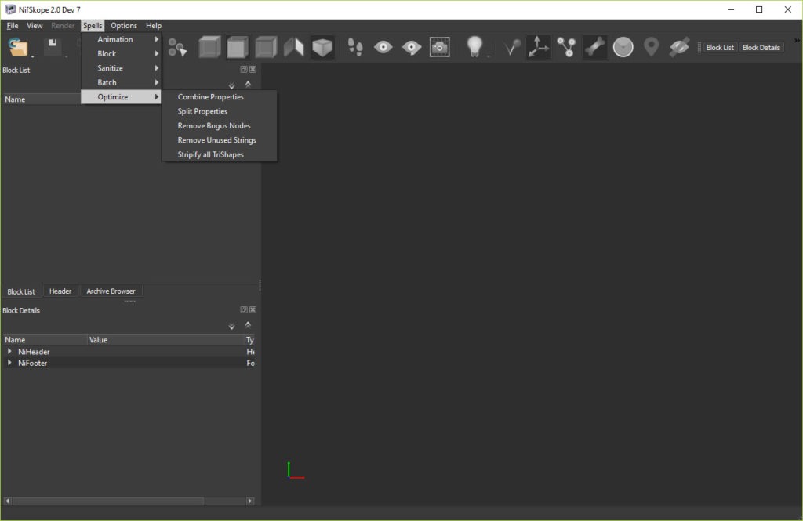The height and width of the screenshot is (521, 803).
Task: Toggle the node connections icon
Action: pyautogui.click(x=566, y=47)
